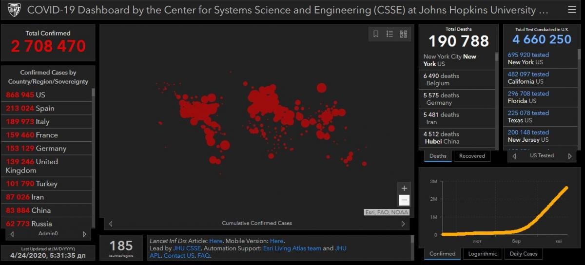Select the Deaths tab

click(438, 156)
